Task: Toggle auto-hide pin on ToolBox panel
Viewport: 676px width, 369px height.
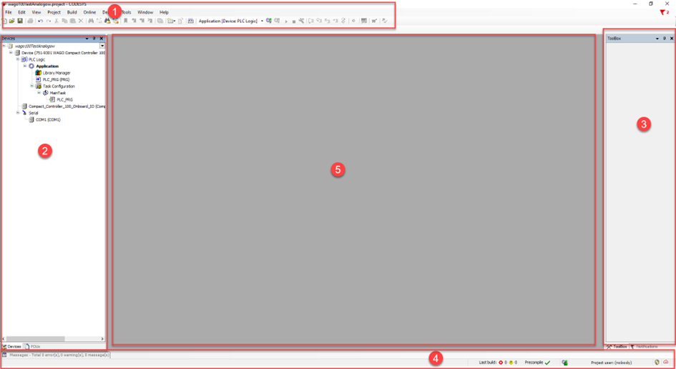Action: coord(665,39)
